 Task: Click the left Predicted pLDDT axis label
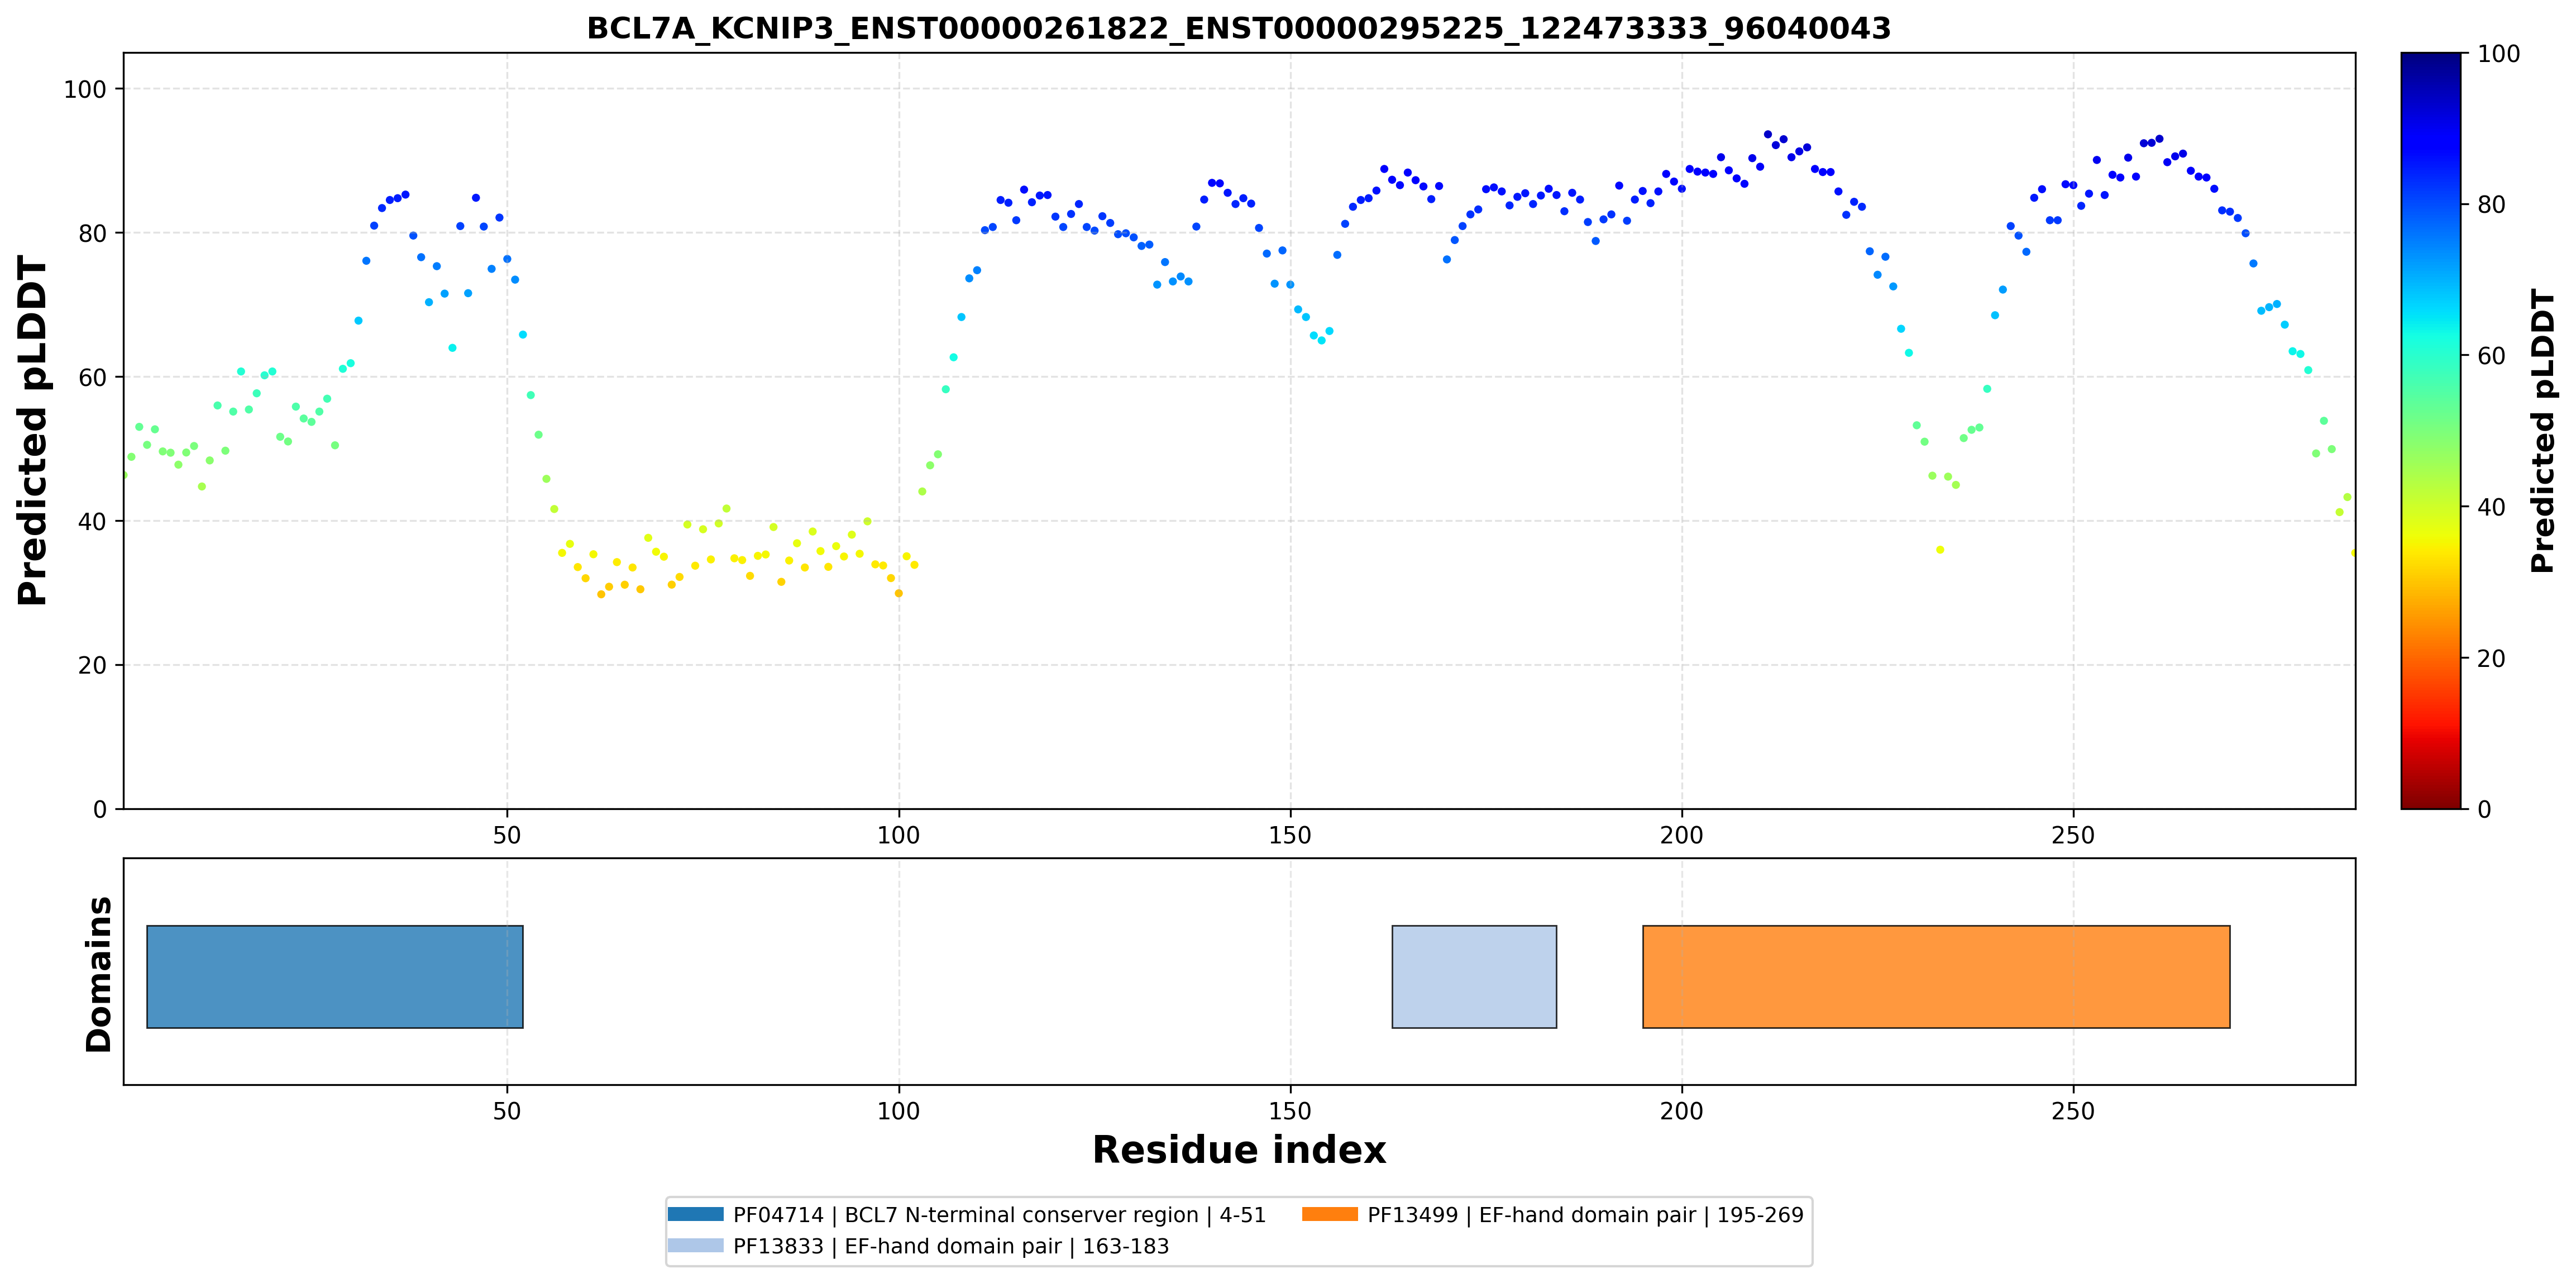pyautogui.click(x=33, y=431)
